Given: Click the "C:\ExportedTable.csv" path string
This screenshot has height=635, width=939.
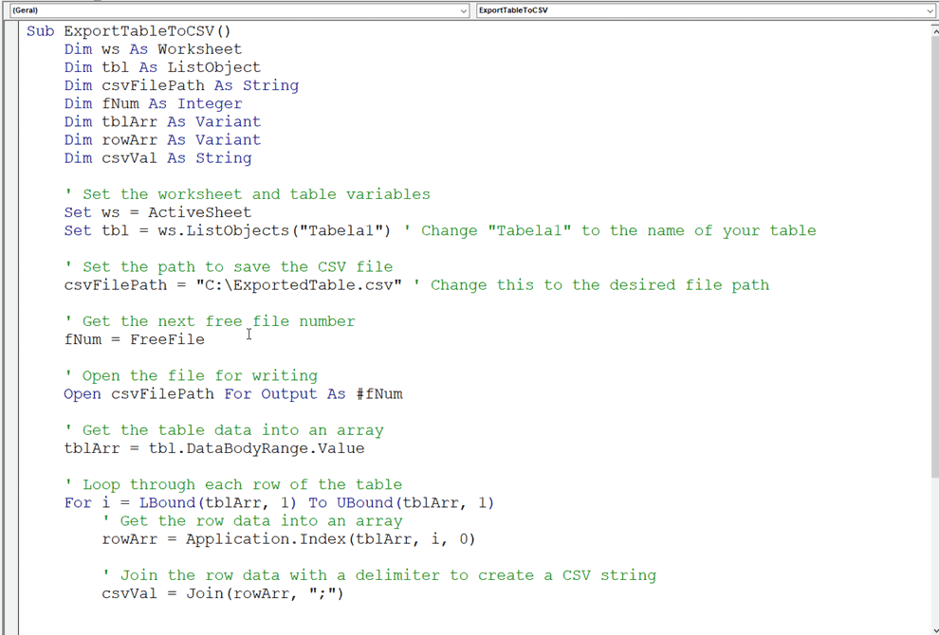Looking at the screenshot, I should click(x=299, y=285).
